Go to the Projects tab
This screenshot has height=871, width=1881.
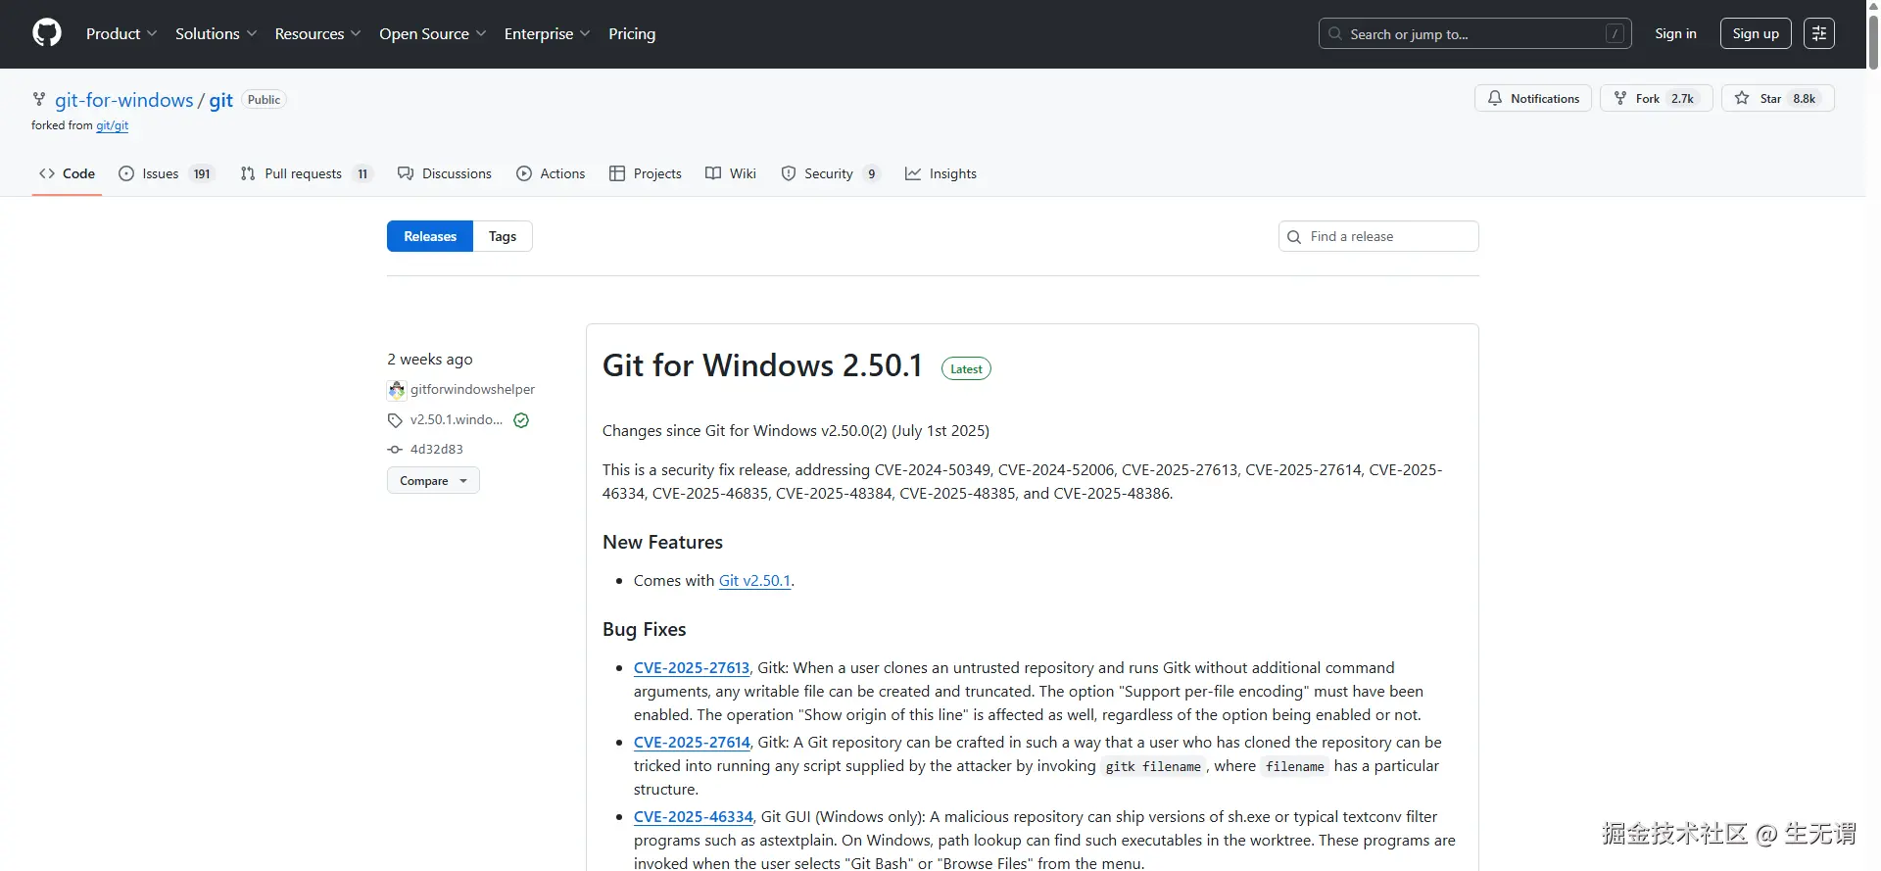click(645, 173)
